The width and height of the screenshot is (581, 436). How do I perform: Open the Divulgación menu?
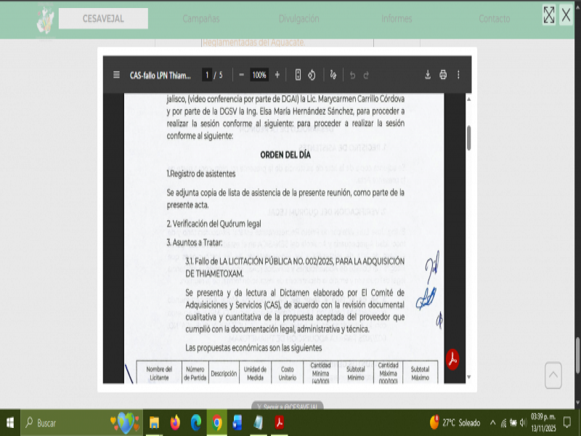point(298,19)
